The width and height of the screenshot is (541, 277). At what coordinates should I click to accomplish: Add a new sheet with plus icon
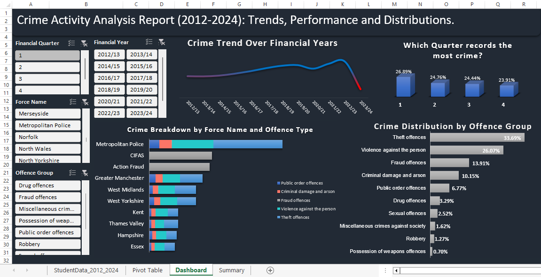click(x=270, y=270)
